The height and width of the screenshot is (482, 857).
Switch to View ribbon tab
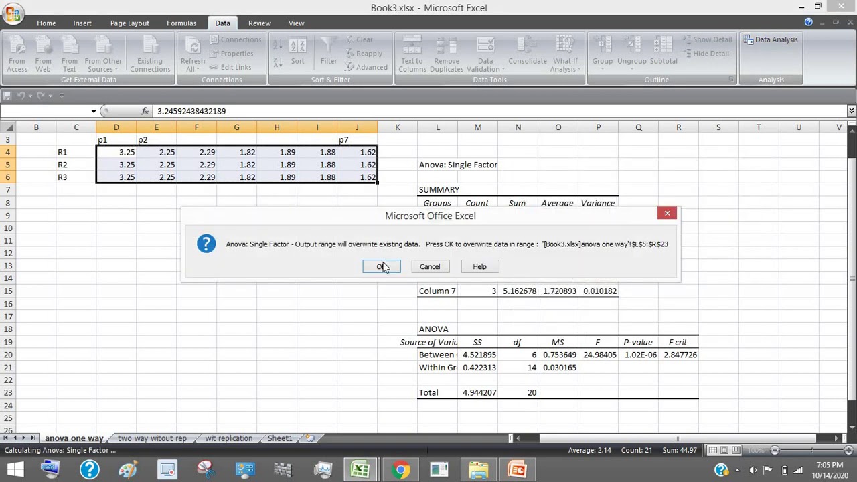click(296, 23)
